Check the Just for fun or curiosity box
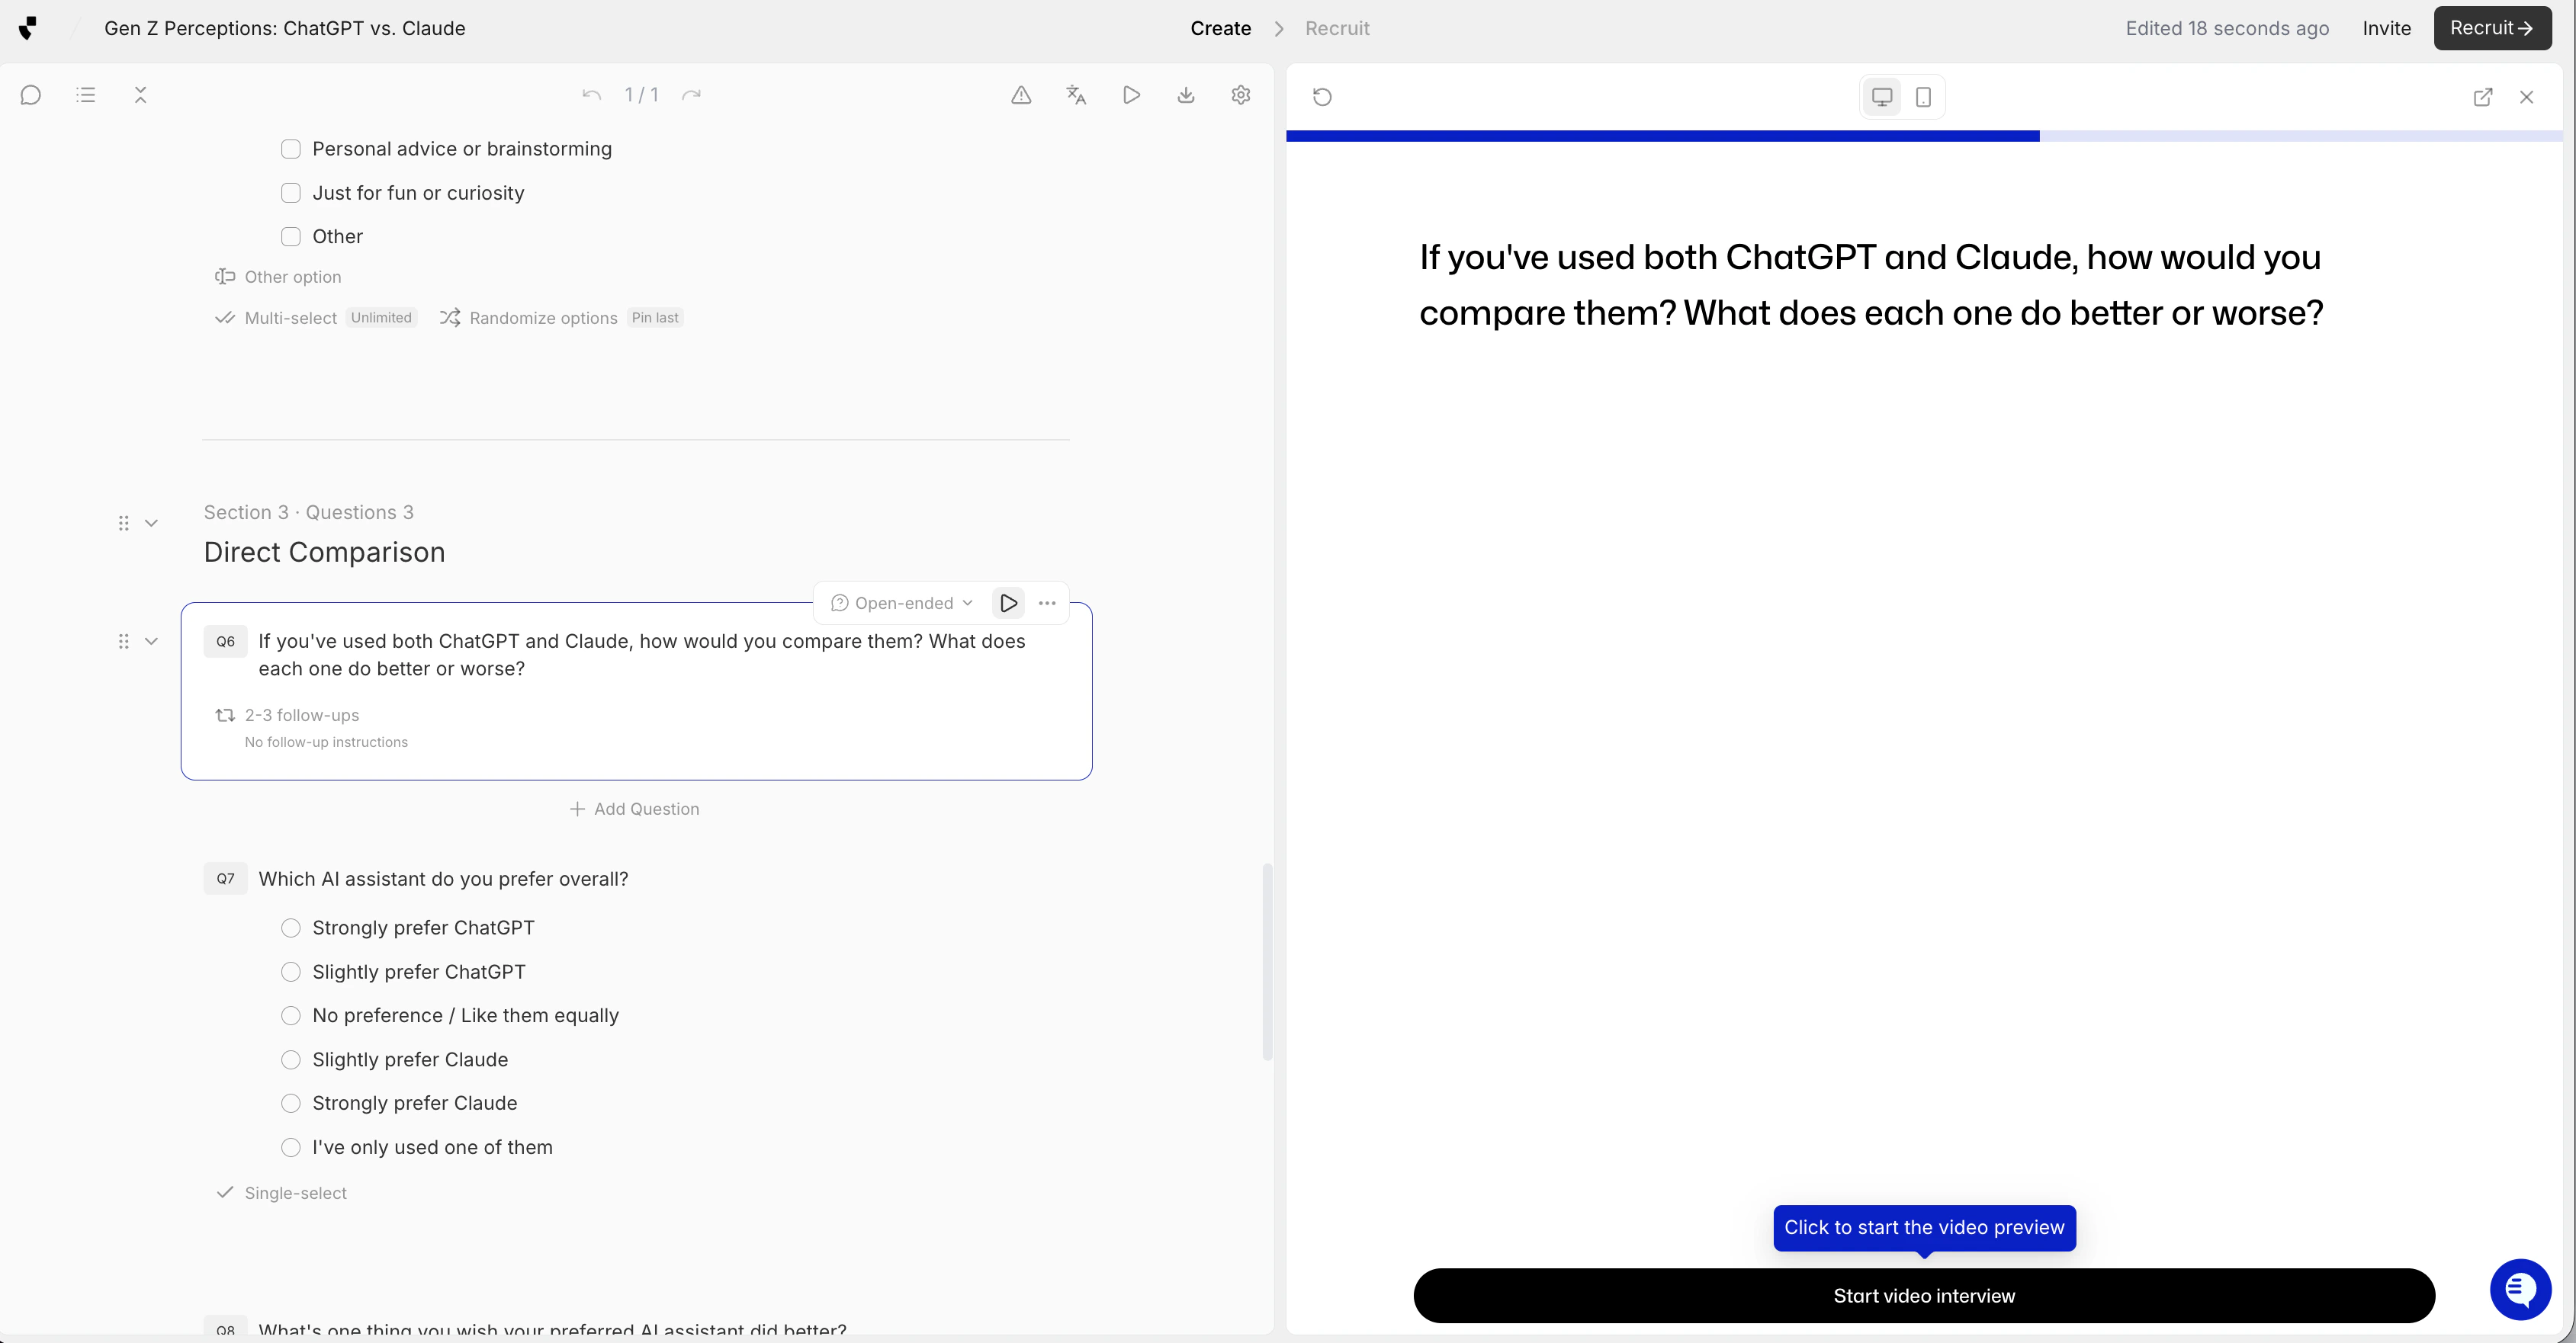This screenshot has width=2576, height=1343. (x=291, y=193)
